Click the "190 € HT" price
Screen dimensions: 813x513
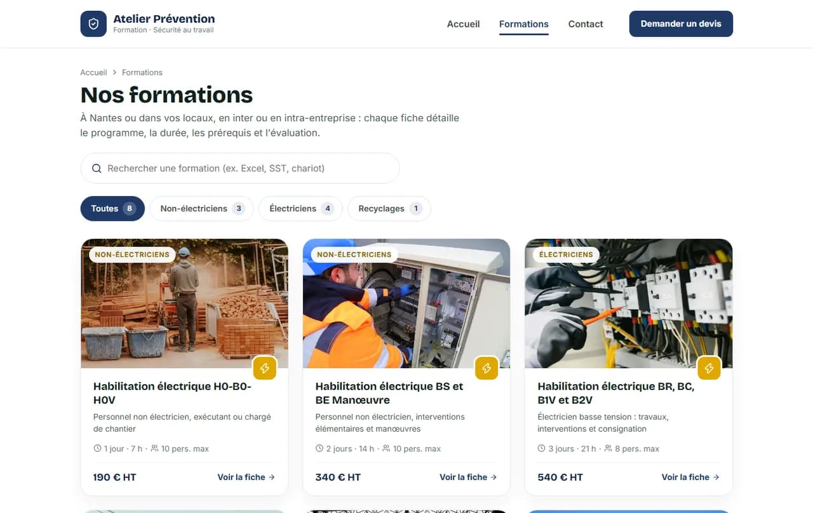coord(115,477)
